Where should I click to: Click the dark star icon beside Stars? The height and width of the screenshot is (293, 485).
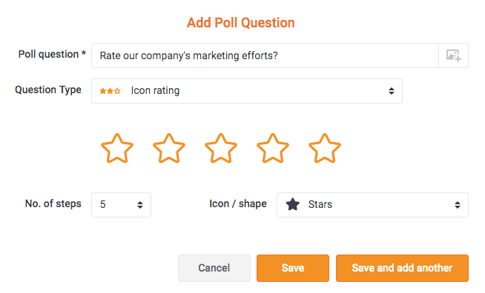pyautogui.click(x=293, y=204)
